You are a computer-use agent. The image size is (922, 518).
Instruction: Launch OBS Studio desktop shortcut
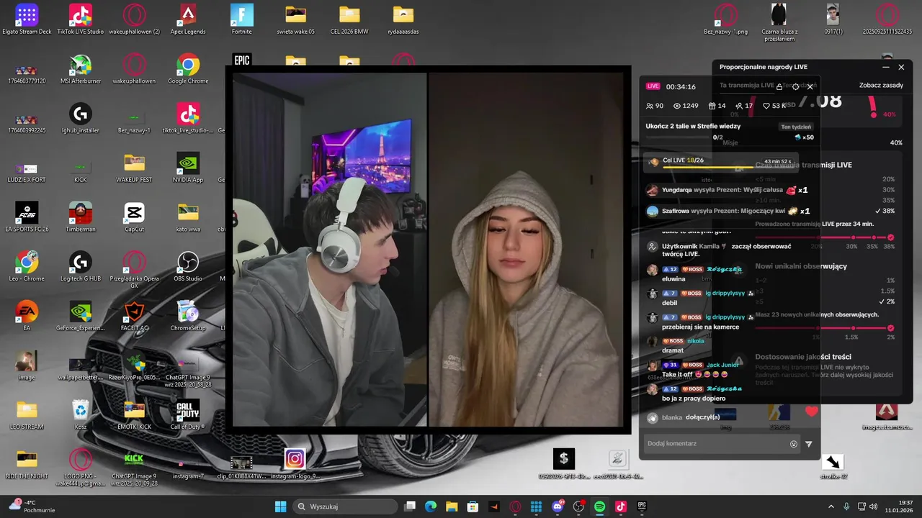188,266
